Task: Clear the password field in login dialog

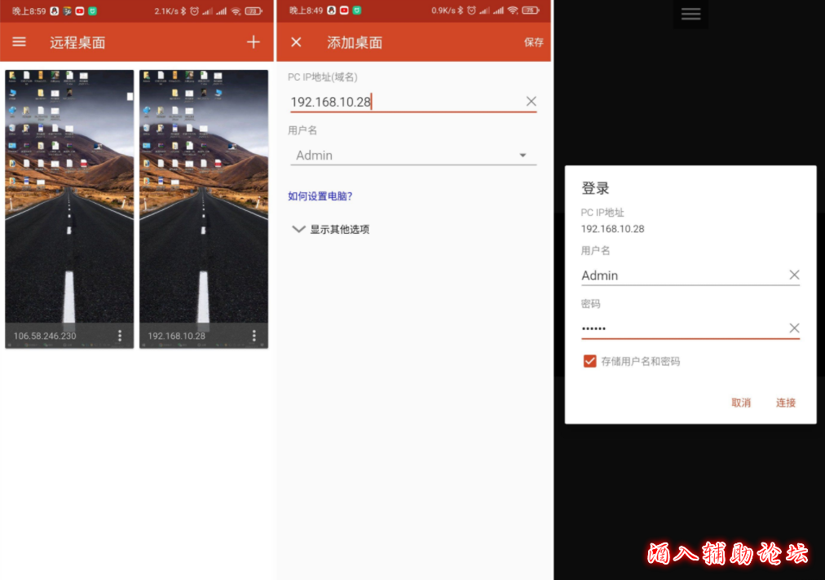Action: tap(794, 328)
